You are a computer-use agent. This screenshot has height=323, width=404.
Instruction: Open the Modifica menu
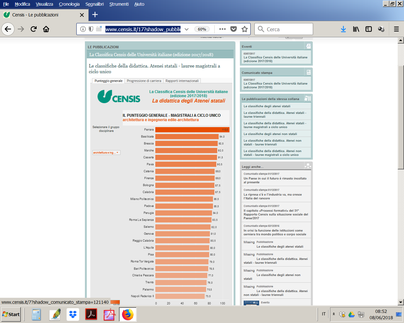point(22,4)
